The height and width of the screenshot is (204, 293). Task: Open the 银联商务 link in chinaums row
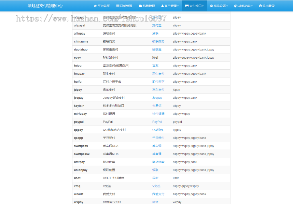coord(158,41)
